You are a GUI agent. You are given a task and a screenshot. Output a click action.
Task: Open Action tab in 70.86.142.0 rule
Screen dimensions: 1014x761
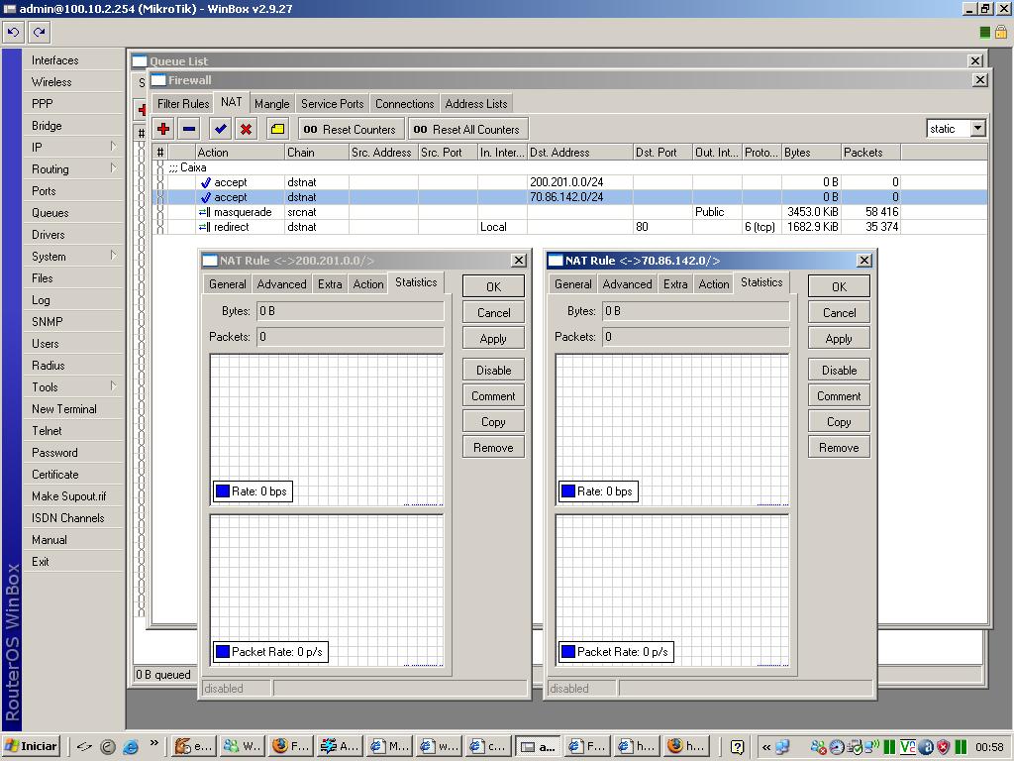pos(713,284)
